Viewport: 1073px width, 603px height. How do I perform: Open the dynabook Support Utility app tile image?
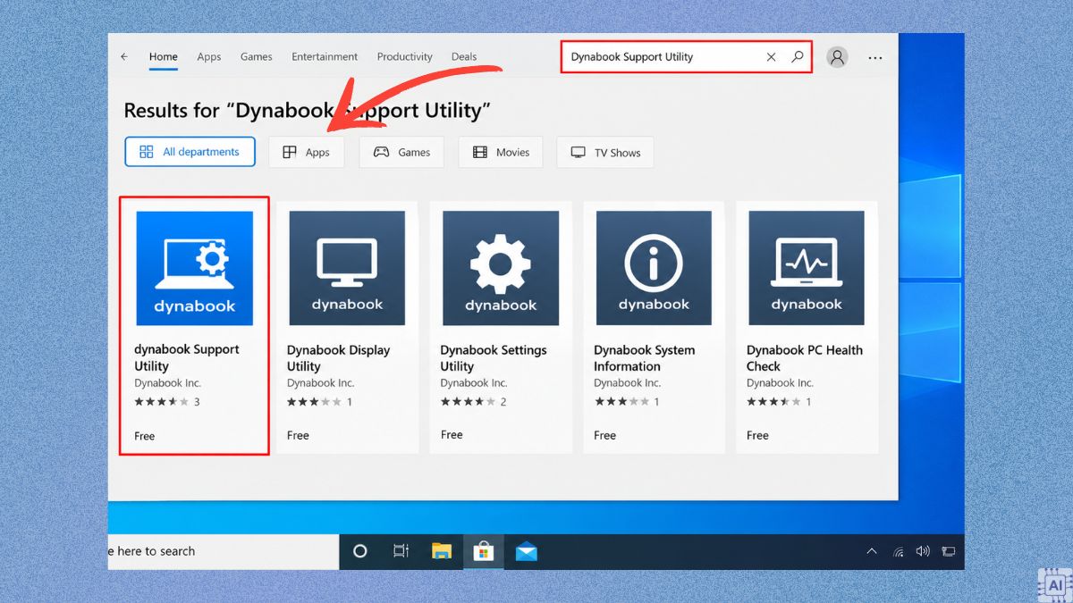click(194, 268)
